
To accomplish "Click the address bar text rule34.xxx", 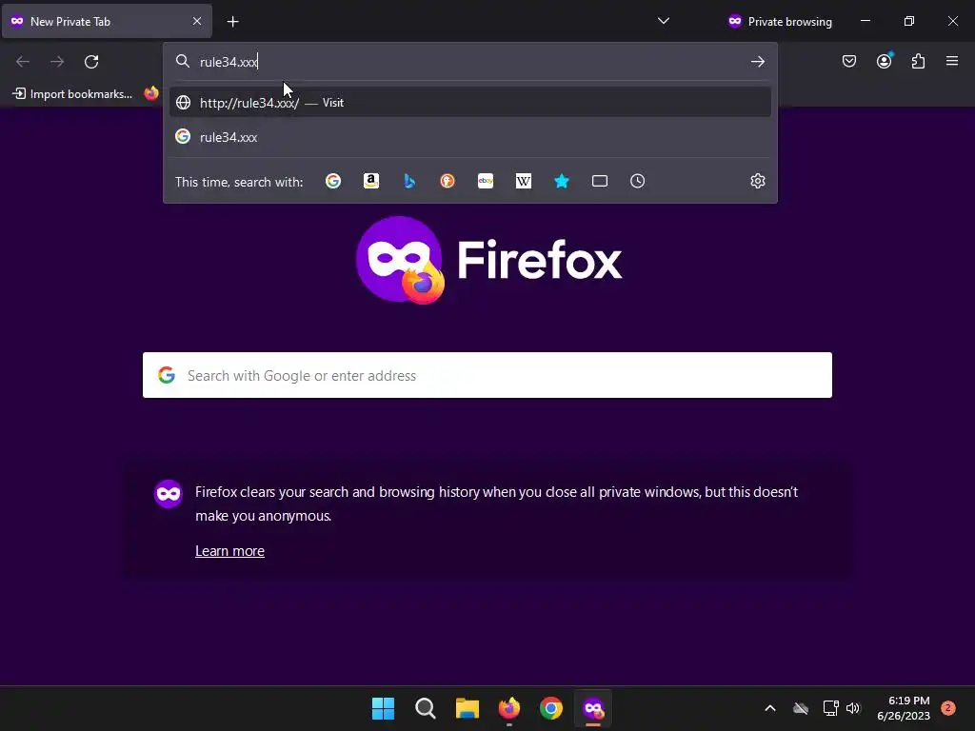I will 229,62.
